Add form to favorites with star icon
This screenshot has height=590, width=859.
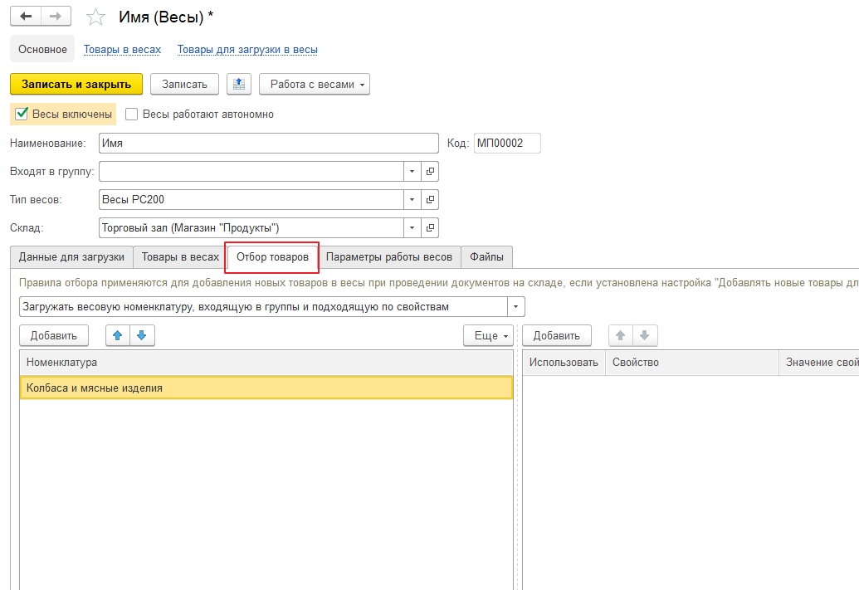click(x=96, y=17)
